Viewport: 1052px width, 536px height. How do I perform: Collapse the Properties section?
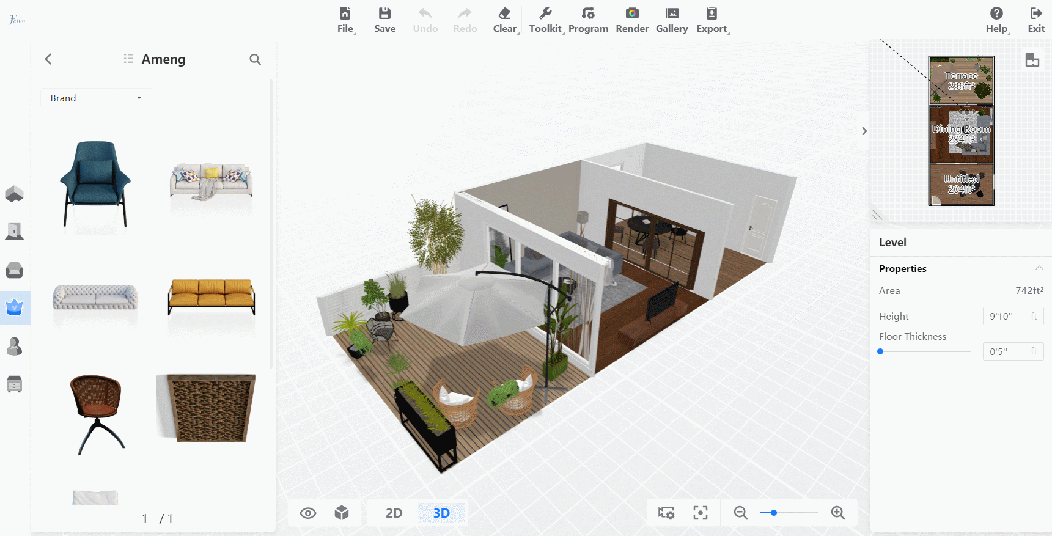1039,268
